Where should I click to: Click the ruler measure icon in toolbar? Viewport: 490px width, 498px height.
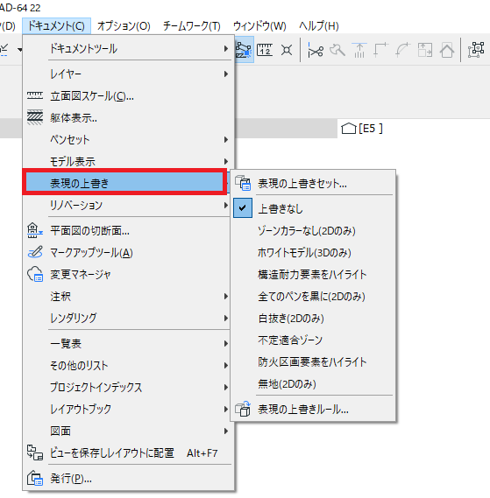click(x=265, y=50)
